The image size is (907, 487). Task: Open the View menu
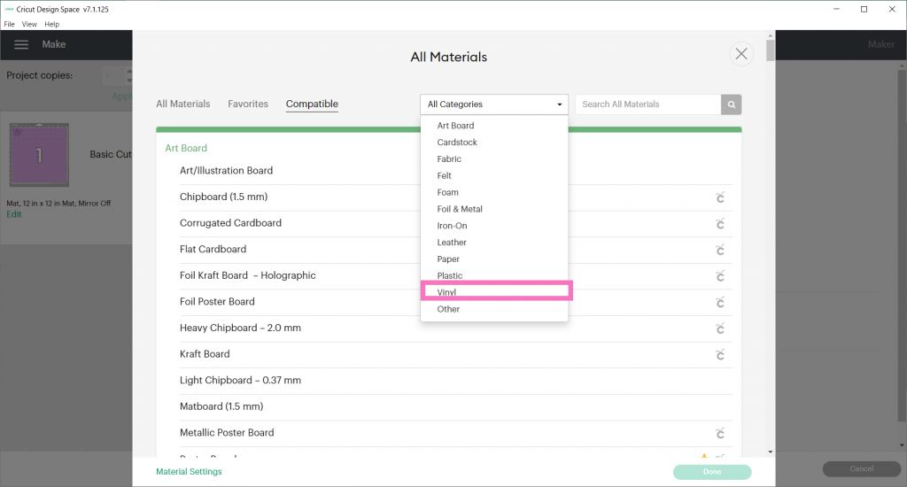click(x=29, y=24)
